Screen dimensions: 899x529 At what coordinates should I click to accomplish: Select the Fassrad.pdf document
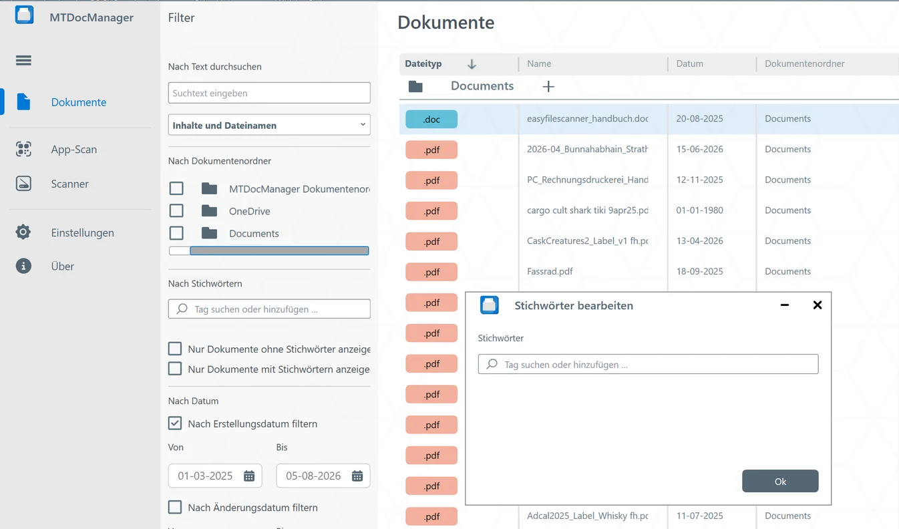point(550,271)
